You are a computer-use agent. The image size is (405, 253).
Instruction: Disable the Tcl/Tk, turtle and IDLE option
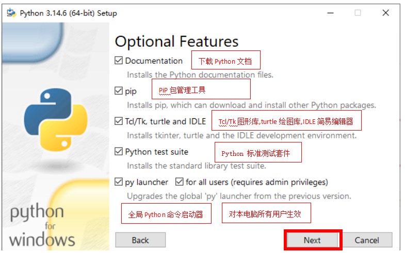119,121
